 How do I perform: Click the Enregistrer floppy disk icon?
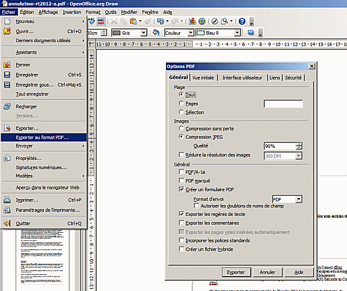(x=7, y=74)
